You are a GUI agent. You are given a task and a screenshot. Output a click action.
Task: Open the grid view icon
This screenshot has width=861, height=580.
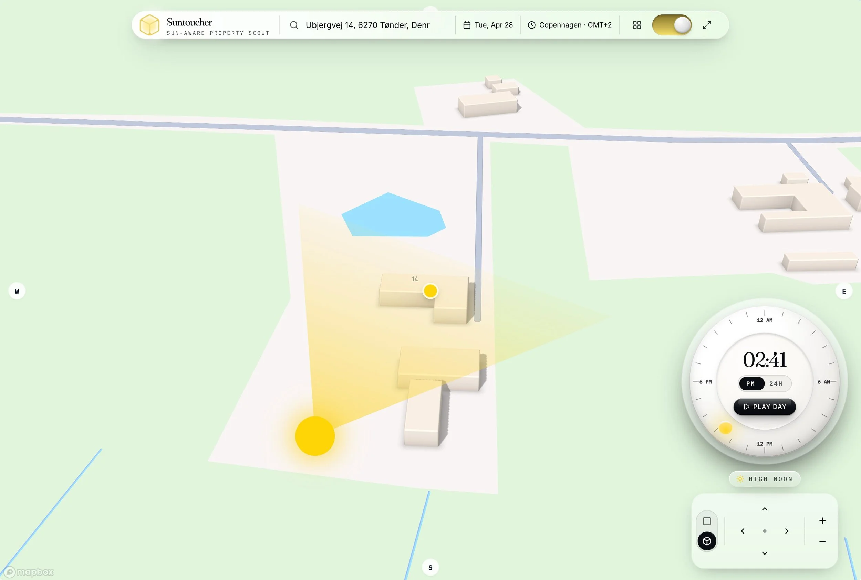pyautogui.click(x=637, y=25)
